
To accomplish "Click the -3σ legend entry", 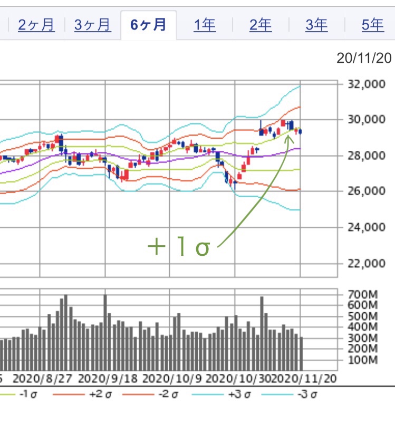I will point(305,395).
